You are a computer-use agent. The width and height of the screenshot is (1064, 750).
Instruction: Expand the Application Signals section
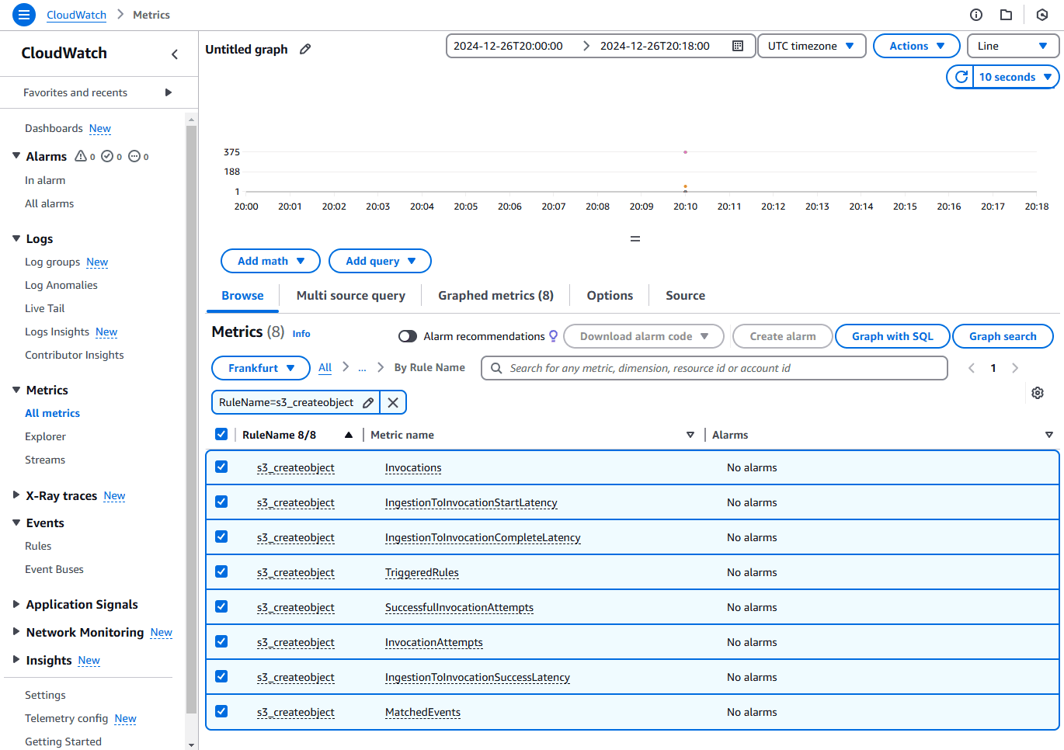16,604
